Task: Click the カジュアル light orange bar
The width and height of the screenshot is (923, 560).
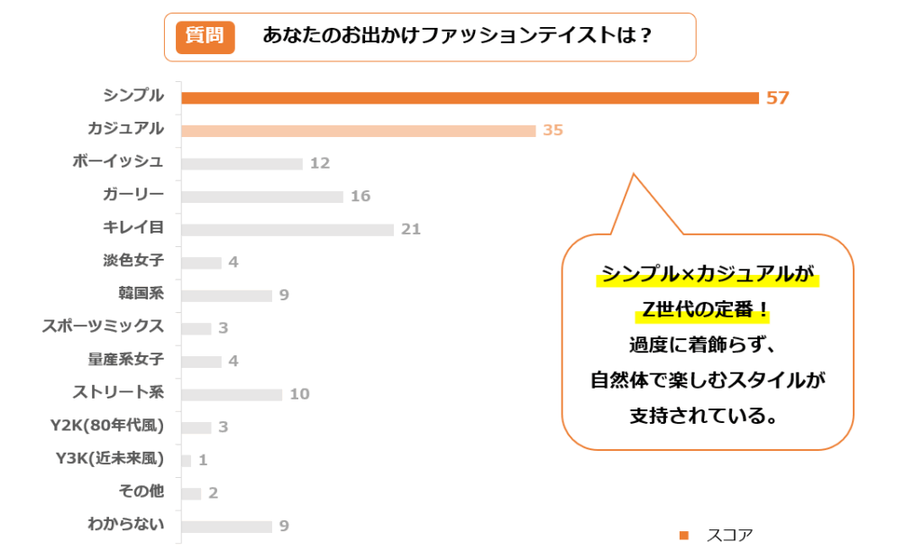Action: [358, 131]
